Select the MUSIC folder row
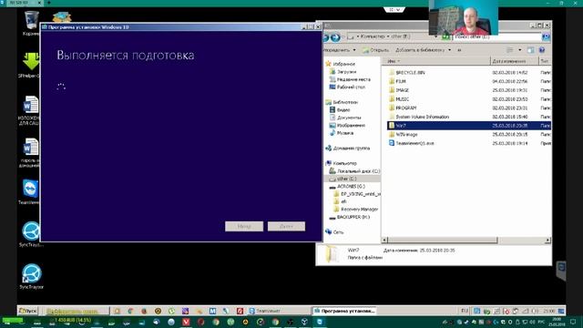Image resolution: width=583 pixels, height=328 pixels. pyautogui.click(x=469, y=99)
